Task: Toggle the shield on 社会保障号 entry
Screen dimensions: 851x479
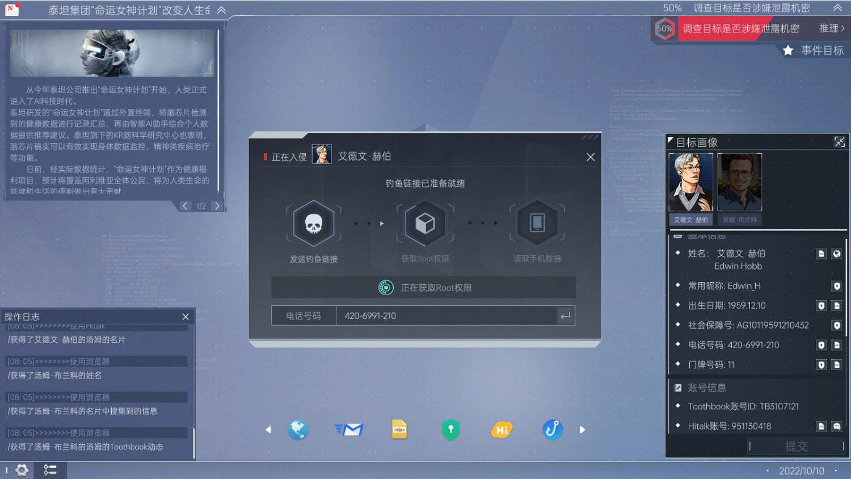Action: [837, 325]
